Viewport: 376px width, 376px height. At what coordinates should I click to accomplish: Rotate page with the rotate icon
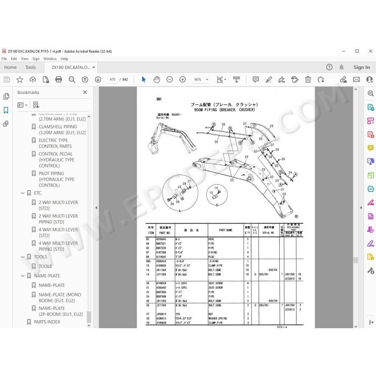[x=321, y=79]
